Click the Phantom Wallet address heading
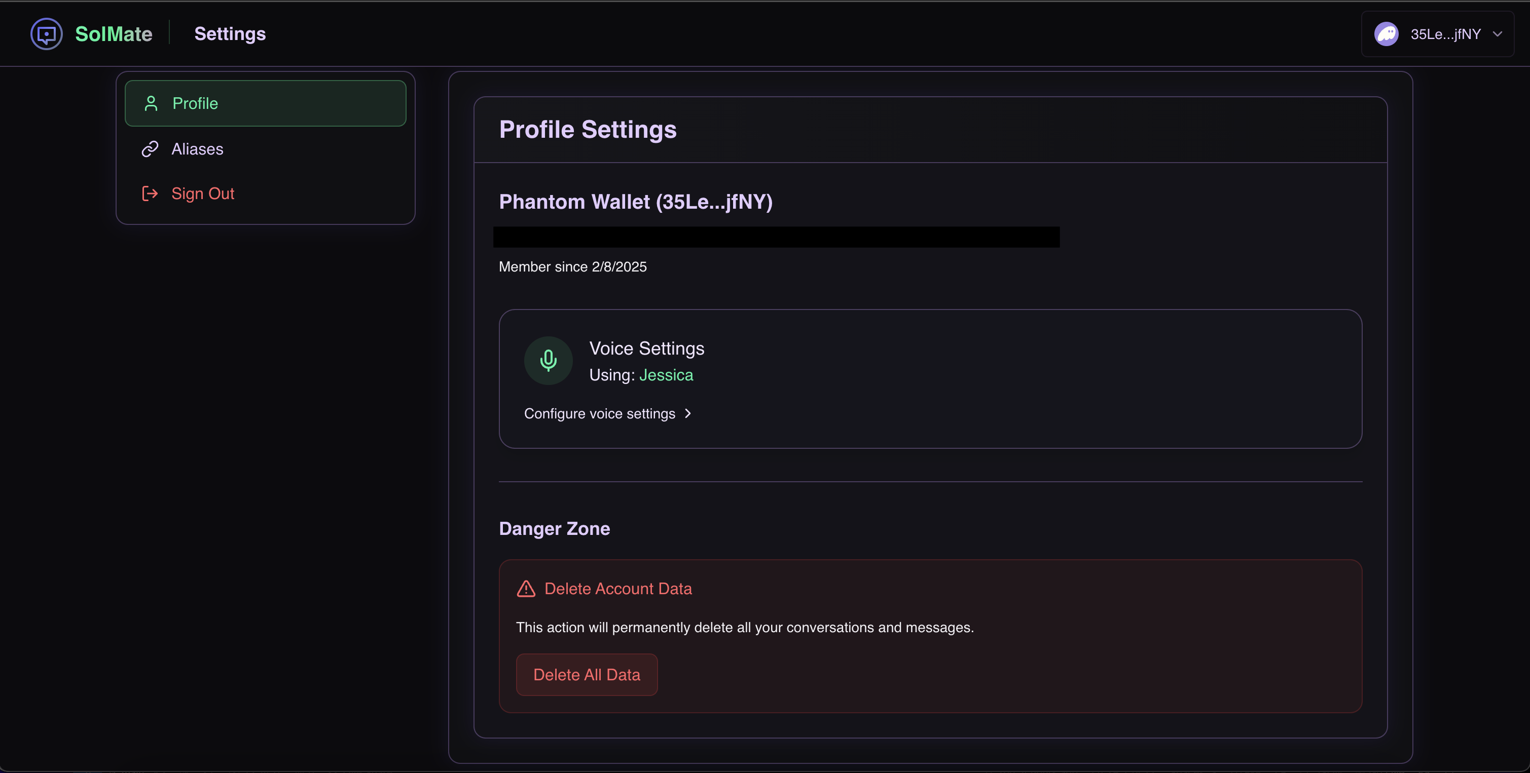1530x773 pixels. pos(636,202)
